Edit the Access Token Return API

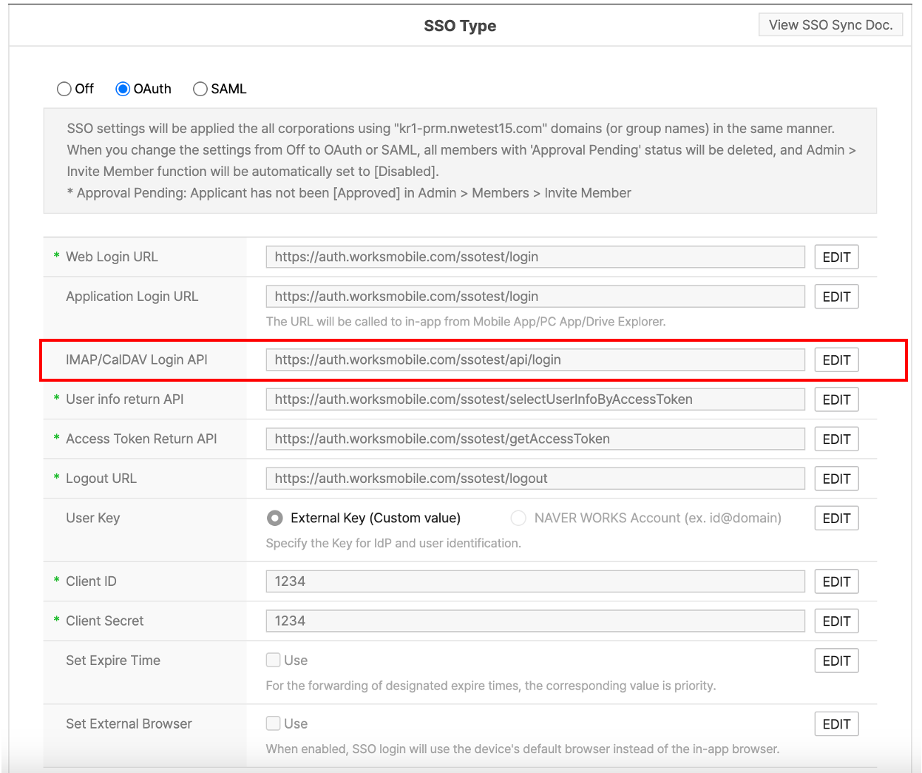(x=836, y=439)
